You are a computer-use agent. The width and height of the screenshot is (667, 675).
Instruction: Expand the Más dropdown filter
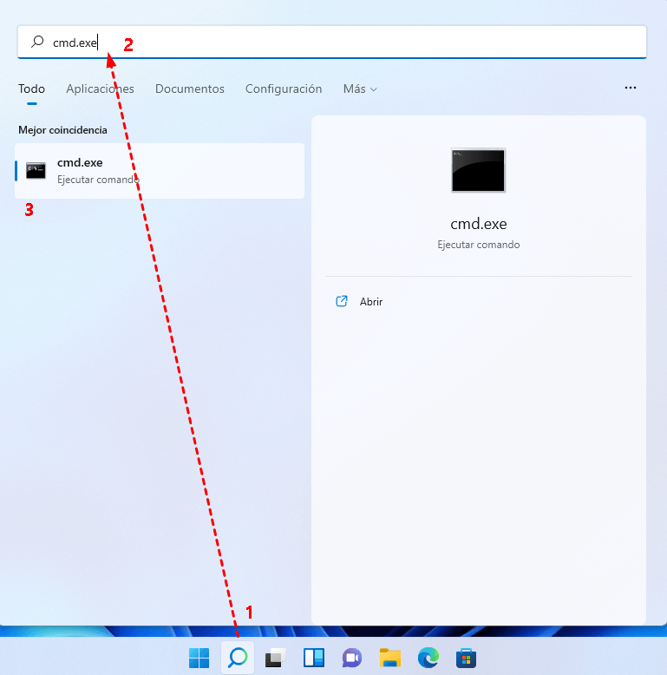pyautogui.click(x=360, y=88)
